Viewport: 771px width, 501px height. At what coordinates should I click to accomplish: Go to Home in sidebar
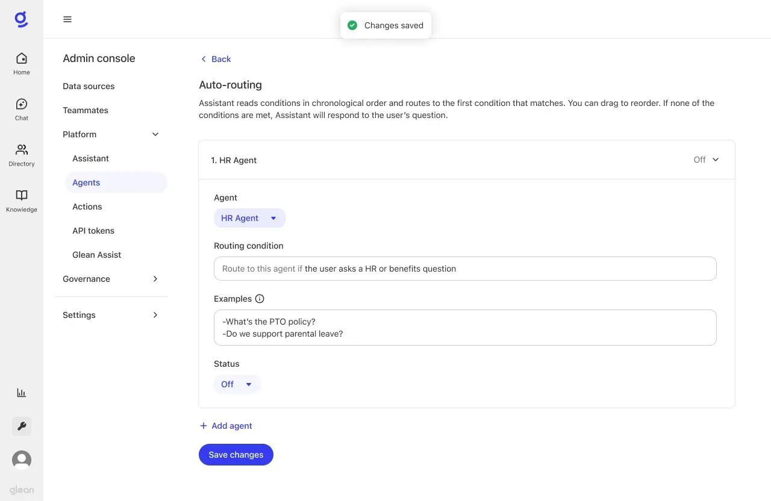[x=22, y=63]
